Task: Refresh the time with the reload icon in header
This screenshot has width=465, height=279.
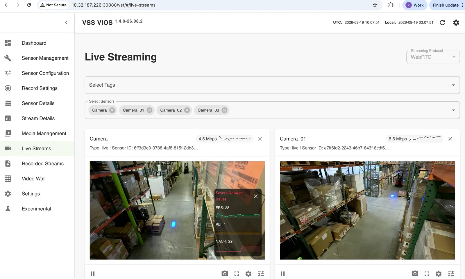Action: pyautogui.click(x=442, y=23)
